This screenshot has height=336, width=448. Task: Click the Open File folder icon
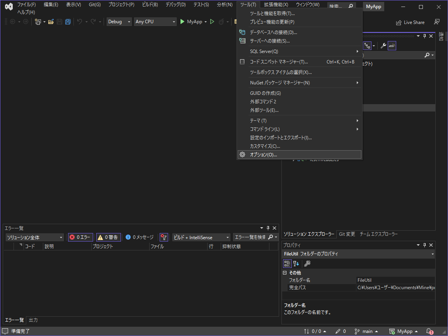(51, 21)
